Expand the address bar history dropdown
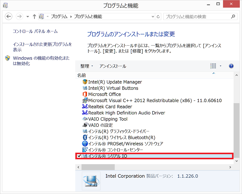This screenshot has width=242, height=194. click(x=153, y=17)
